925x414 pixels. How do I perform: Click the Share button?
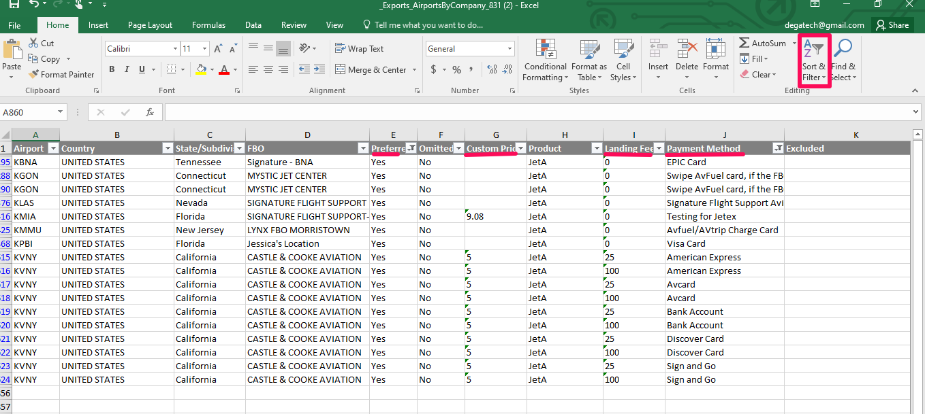click(892, 25)
